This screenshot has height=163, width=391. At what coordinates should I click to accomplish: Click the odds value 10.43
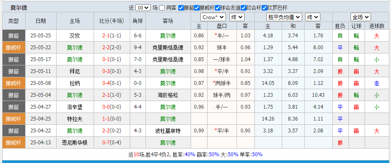318,95
